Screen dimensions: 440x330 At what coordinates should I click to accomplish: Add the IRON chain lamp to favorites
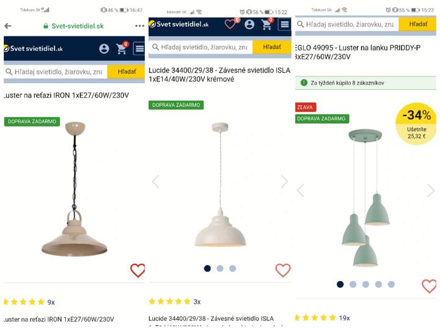coord(137,270)
